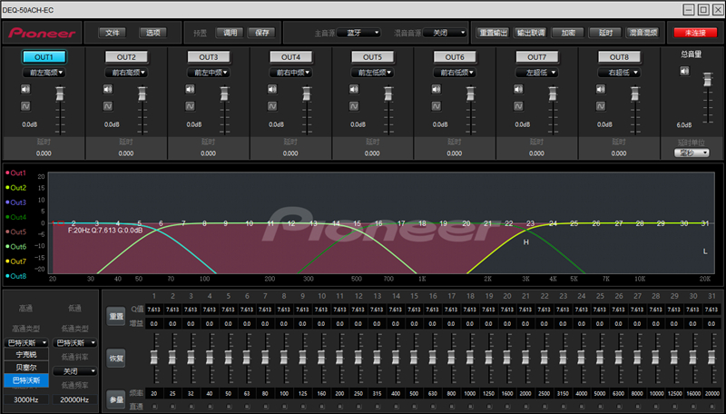This screenshot has width=726, height=414.
Task: Click the OUT1 volume fader
Action: click(60, 94)
